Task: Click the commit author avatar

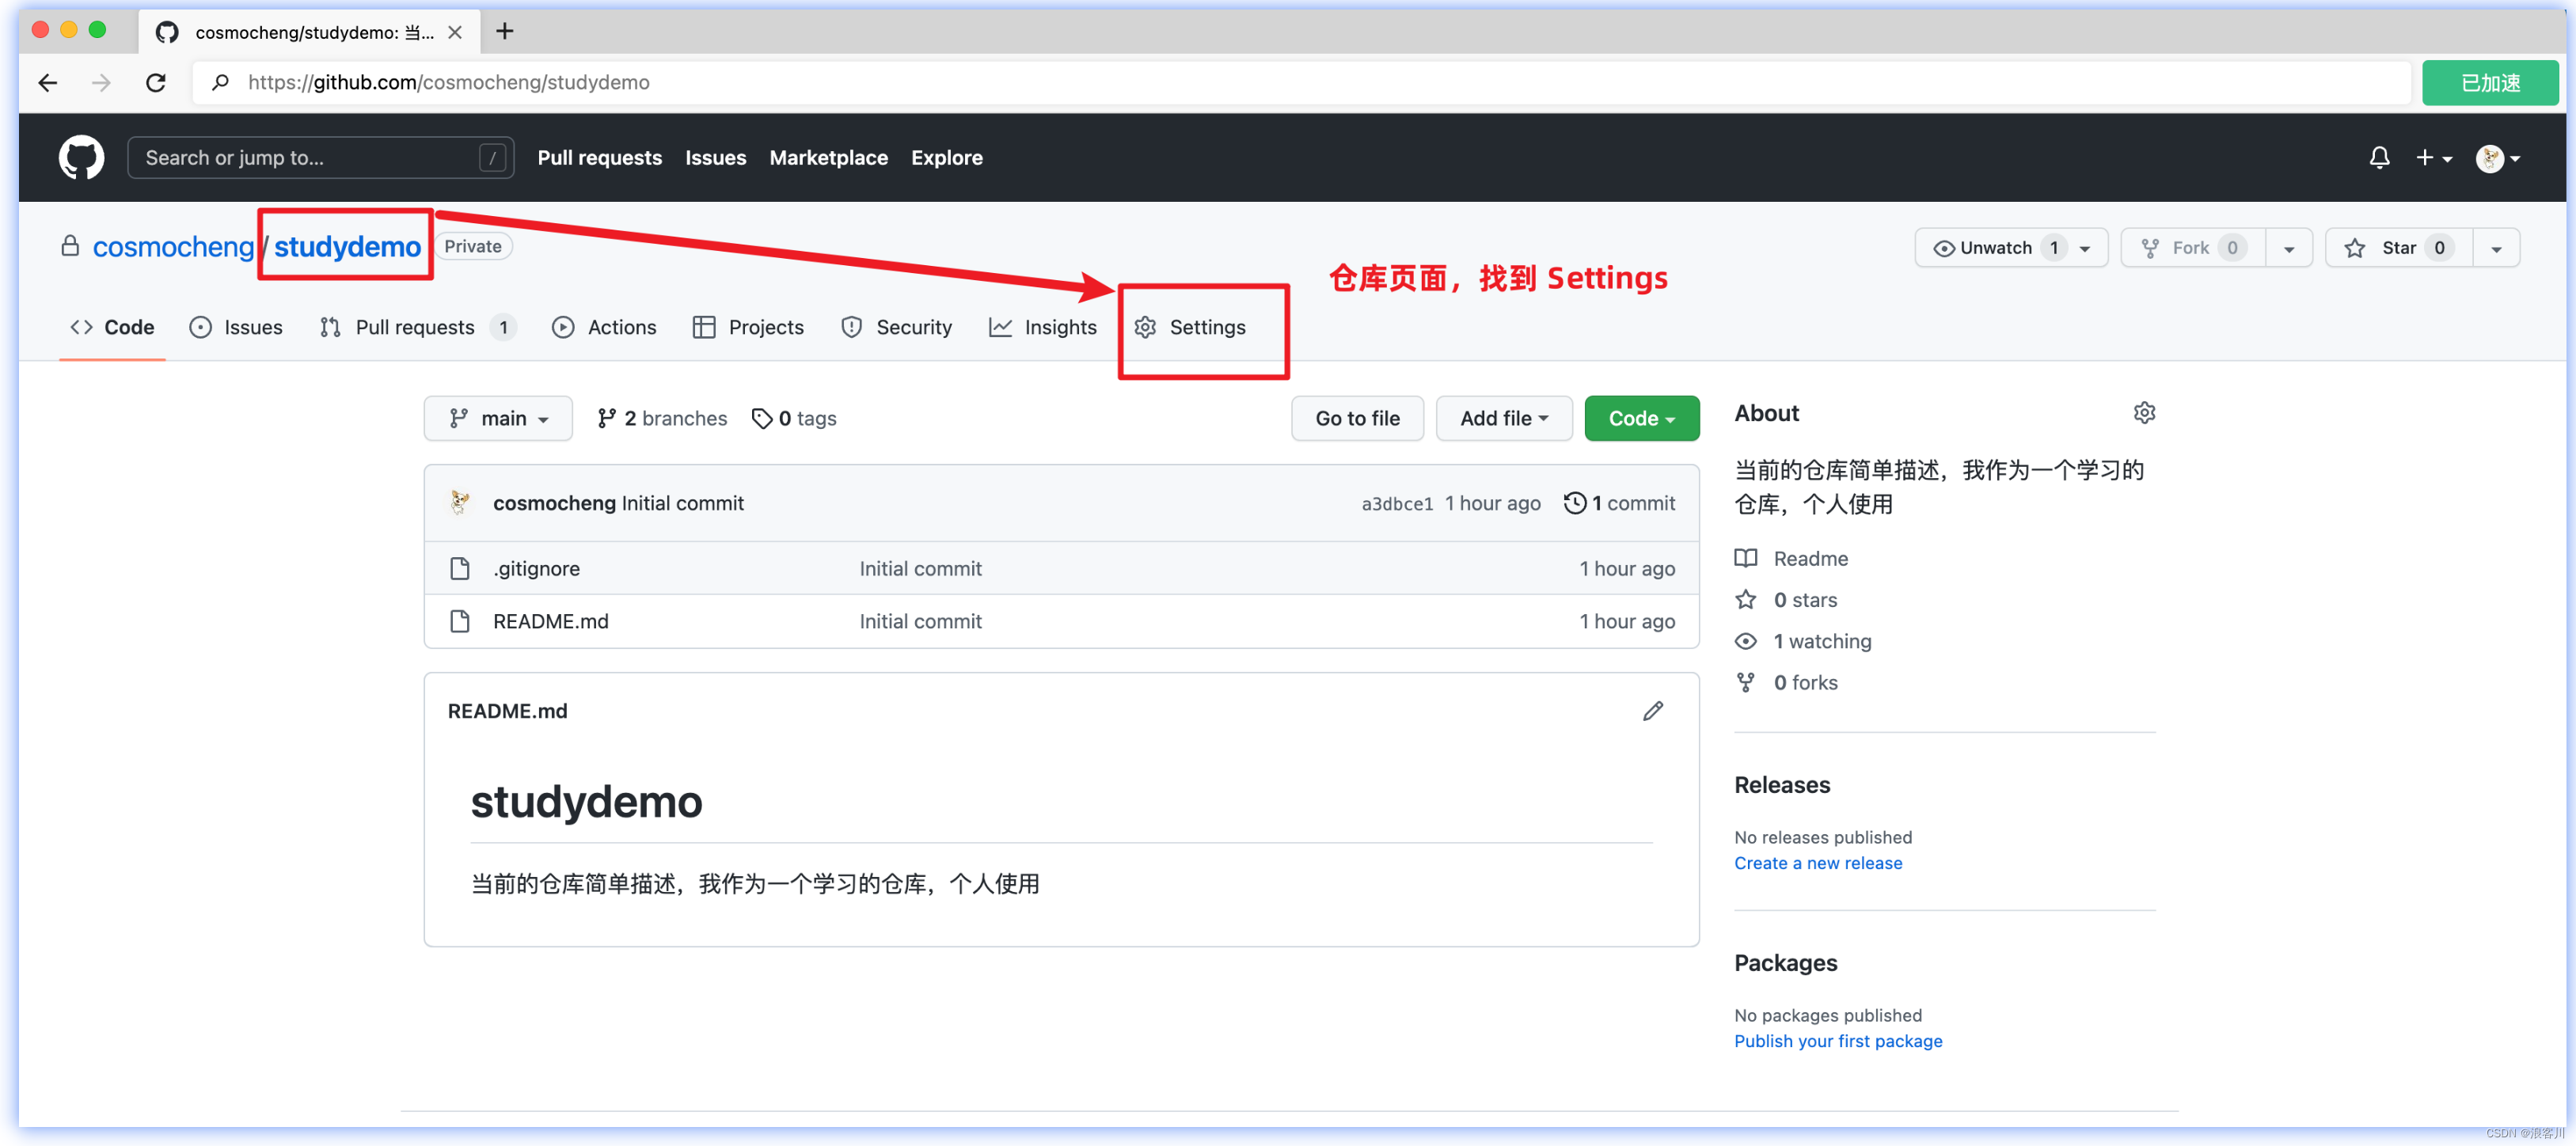Action: point(460,503)
